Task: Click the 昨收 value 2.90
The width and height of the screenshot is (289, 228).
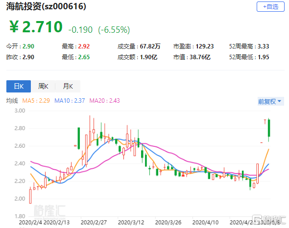Action: [28, 57]
